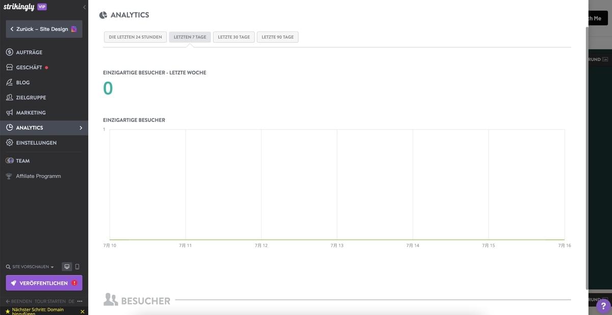Image resolution: width=612 pixels, height=315 pixels.
Task: Open Affiliate Programm link
Action: (38, 176)
